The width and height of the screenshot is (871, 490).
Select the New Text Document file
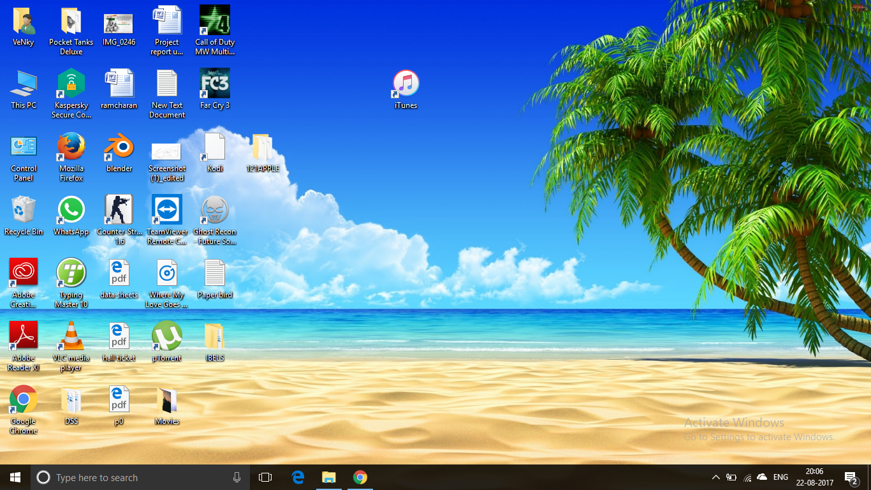[167, 94]
